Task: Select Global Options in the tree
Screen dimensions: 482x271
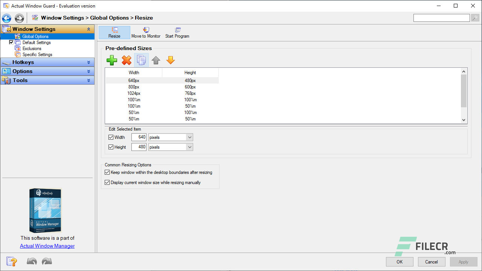Action: point(35,37)
